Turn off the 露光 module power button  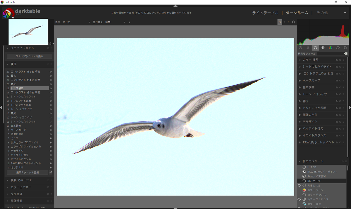click(300, 101)
